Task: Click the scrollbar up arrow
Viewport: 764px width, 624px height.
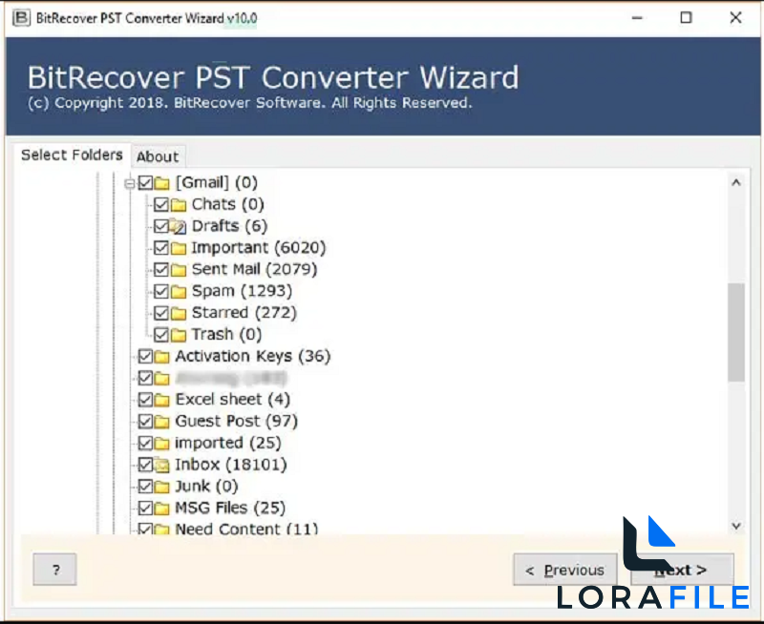Action: tap(736, 182)
